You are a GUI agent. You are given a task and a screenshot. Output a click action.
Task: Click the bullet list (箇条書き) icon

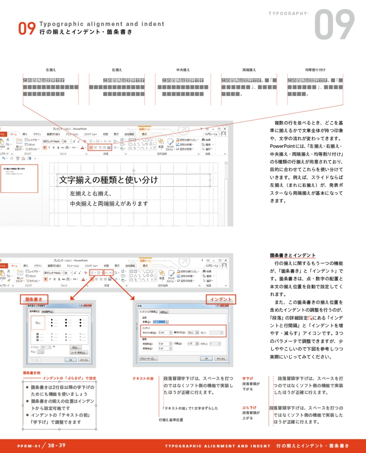(x=91, y=141)
